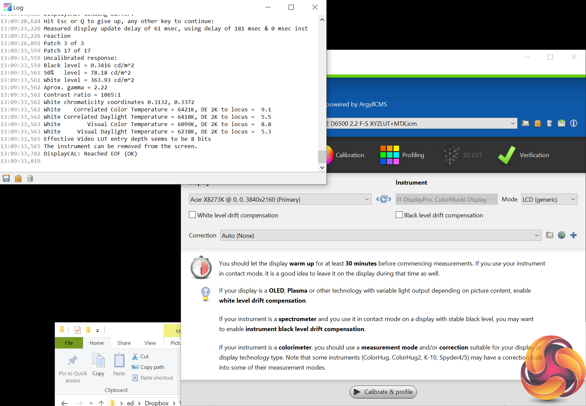Click Copy path in the Clipboard group
This screenshot has width=586, height=406.
click(x=148, y=367)
